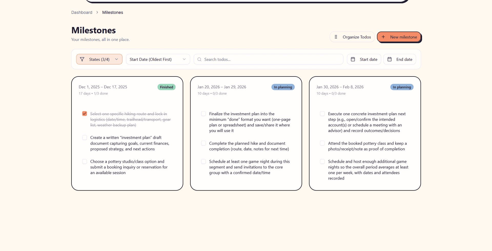Click the drag-grid icon beside Organize Todos
This screenshot has height=251, width=492.
[336, 37]
